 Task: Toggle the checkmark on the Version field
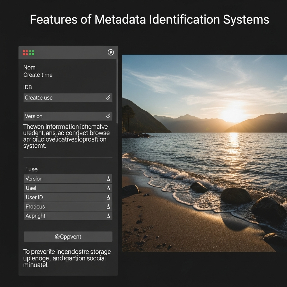point(108,116)
